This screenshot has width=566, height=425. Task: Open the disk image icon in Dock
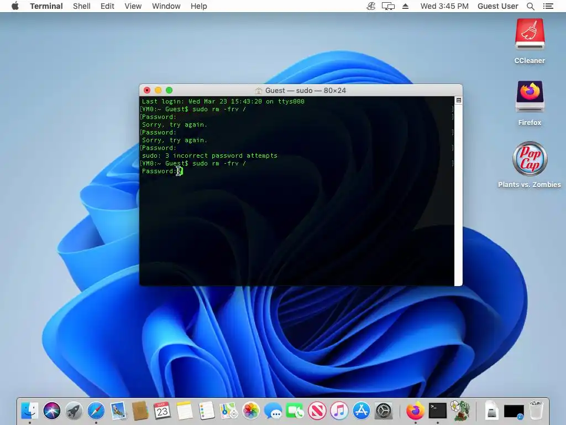(491, 411)
